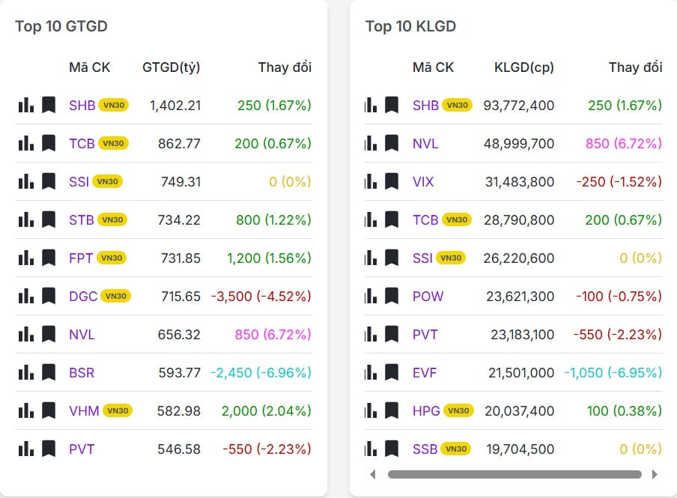Open POW stock symbol link
This screenshot has width=677, height=498.
coord(428,296)
